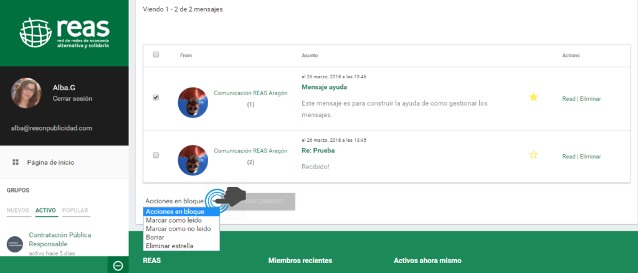
Task: Click the Página de inicio grid icon
Action: tap(15, 162)
